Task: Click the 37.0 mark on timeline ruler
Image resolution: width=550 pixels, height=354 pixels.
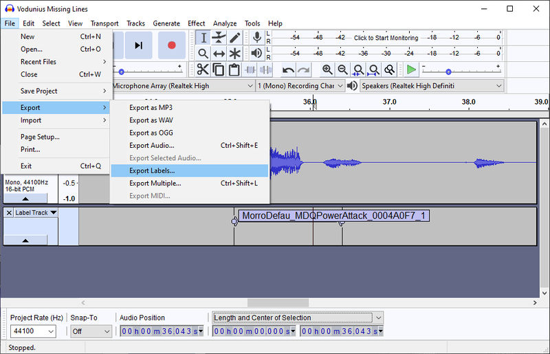Action: click(x=389, y=102)
